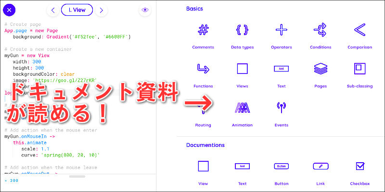
Task: Click code line 'App.page = new Page'
Action: [x=31, y=31]
